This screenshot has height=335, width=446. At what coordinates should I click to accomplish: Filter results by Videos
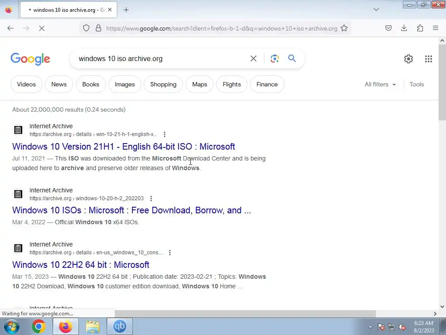pyautogui.click(x=26, y=84)
